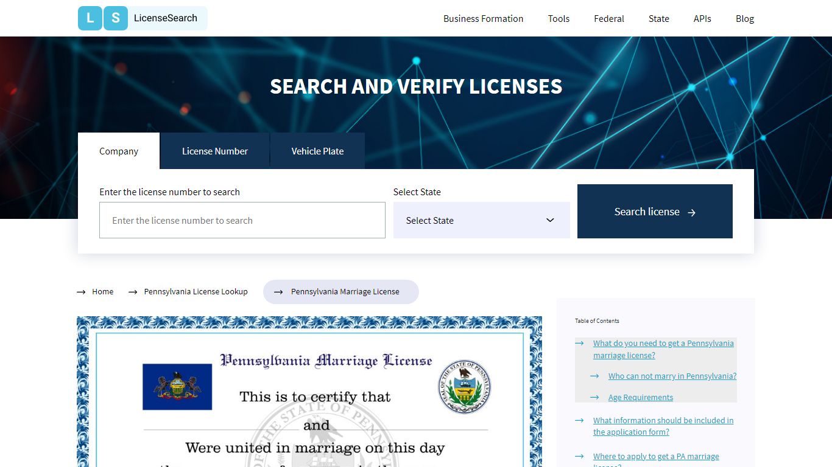Go to the Blog page
832x467 pixels.
coord(745,18)
